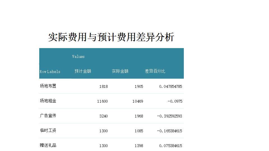
Task: Select the estimated amount 3240
Action: tap(103, 116)
